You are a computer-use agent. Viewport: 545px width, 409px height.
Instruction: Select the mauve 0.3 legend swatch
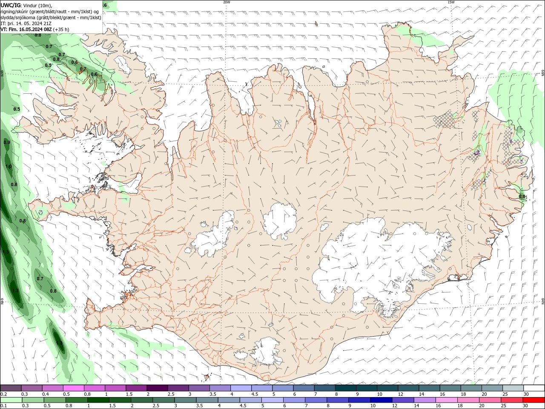coord(32,388)
